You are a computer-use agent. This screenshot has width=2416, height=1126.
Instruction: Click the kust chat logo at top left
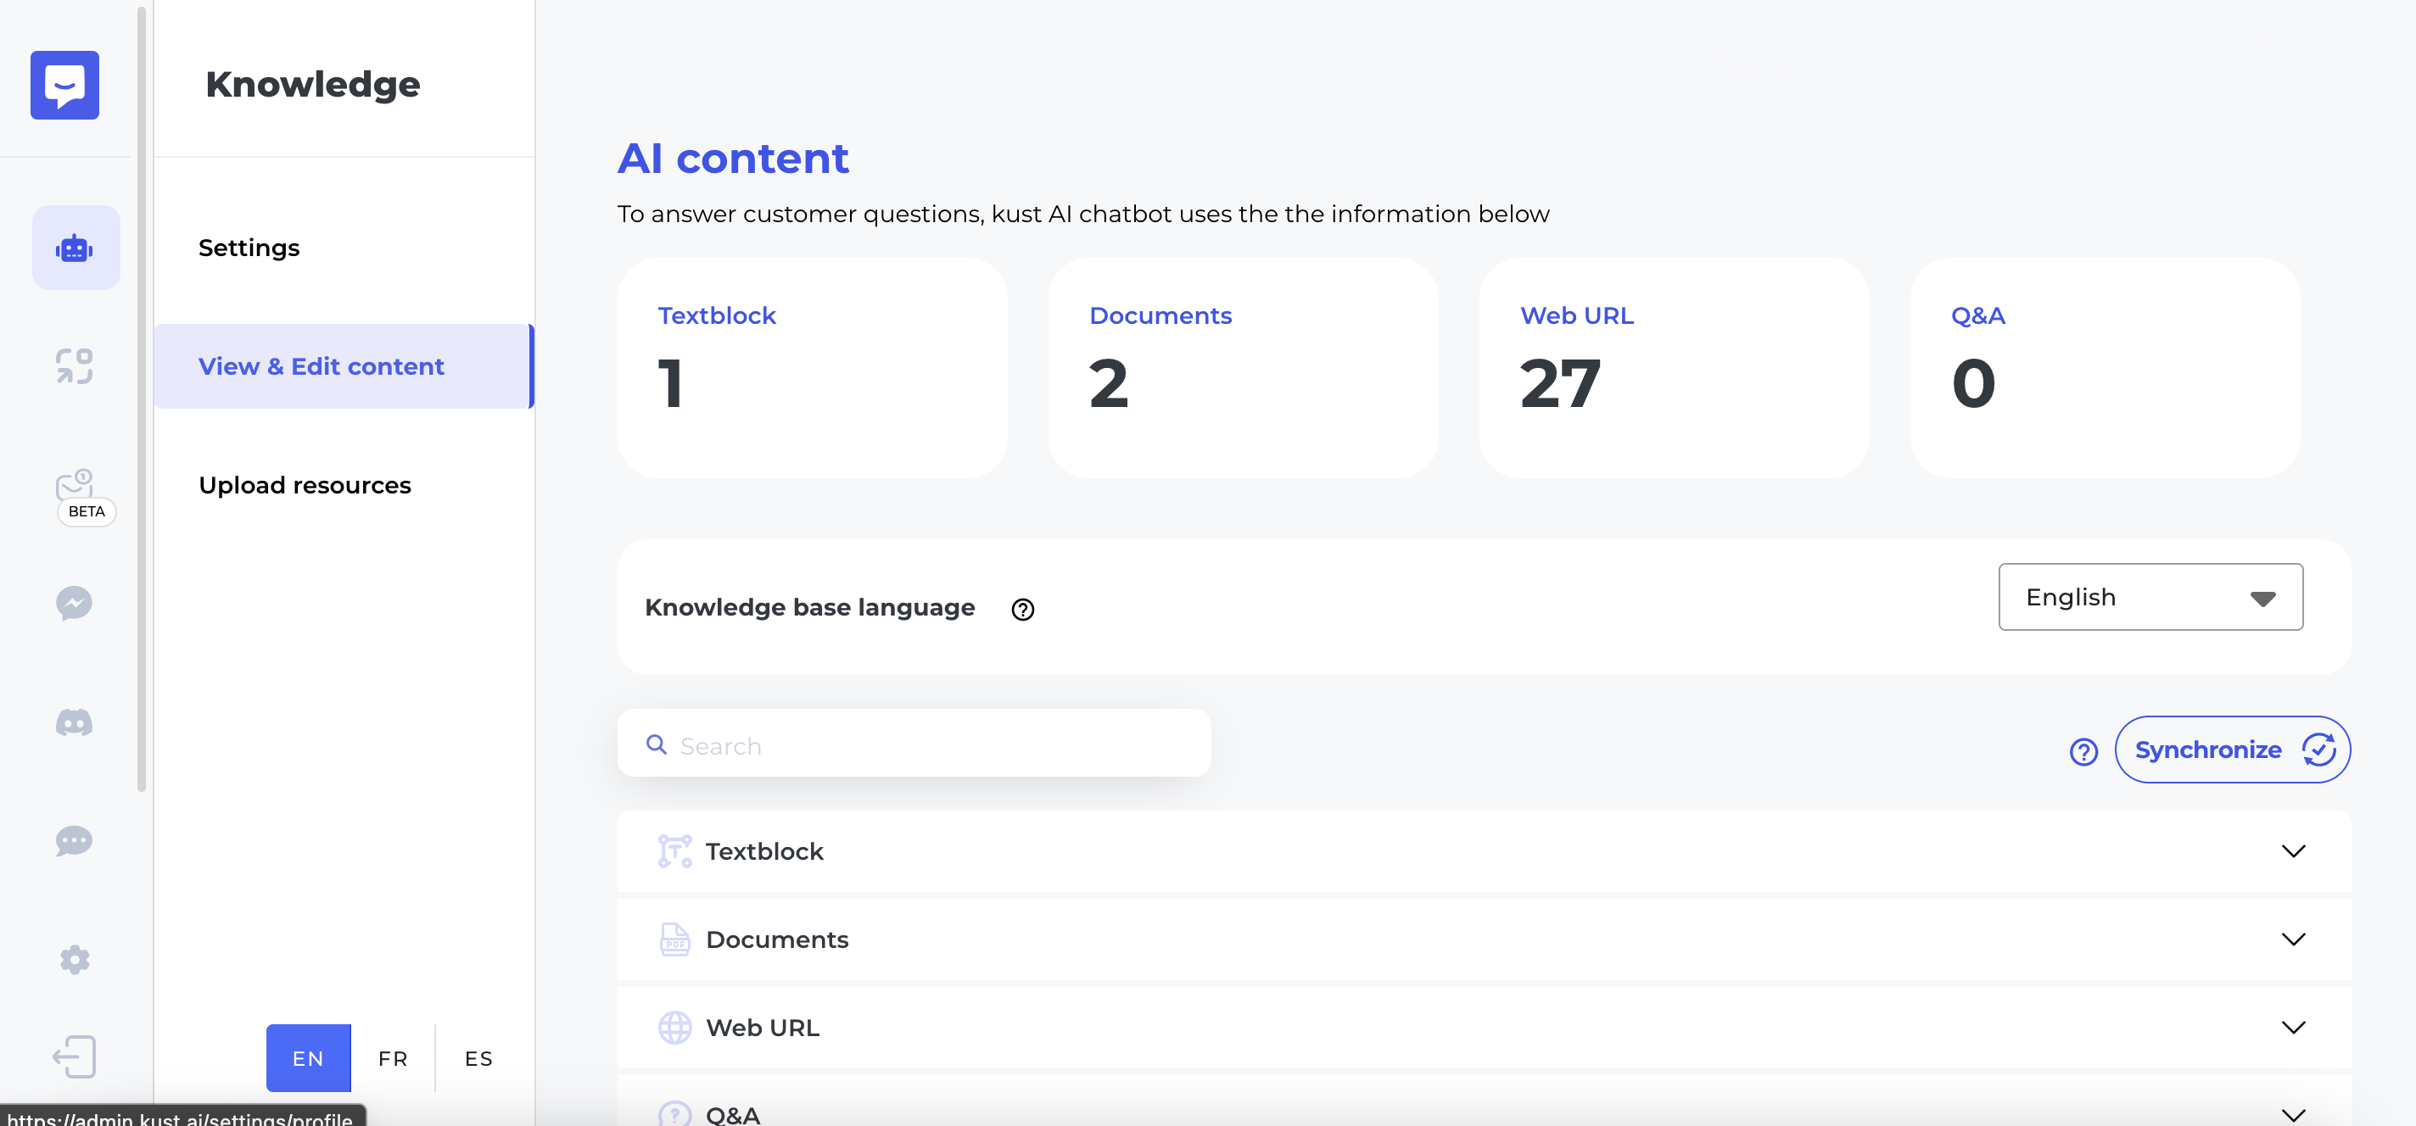click(x=64, y=85)
